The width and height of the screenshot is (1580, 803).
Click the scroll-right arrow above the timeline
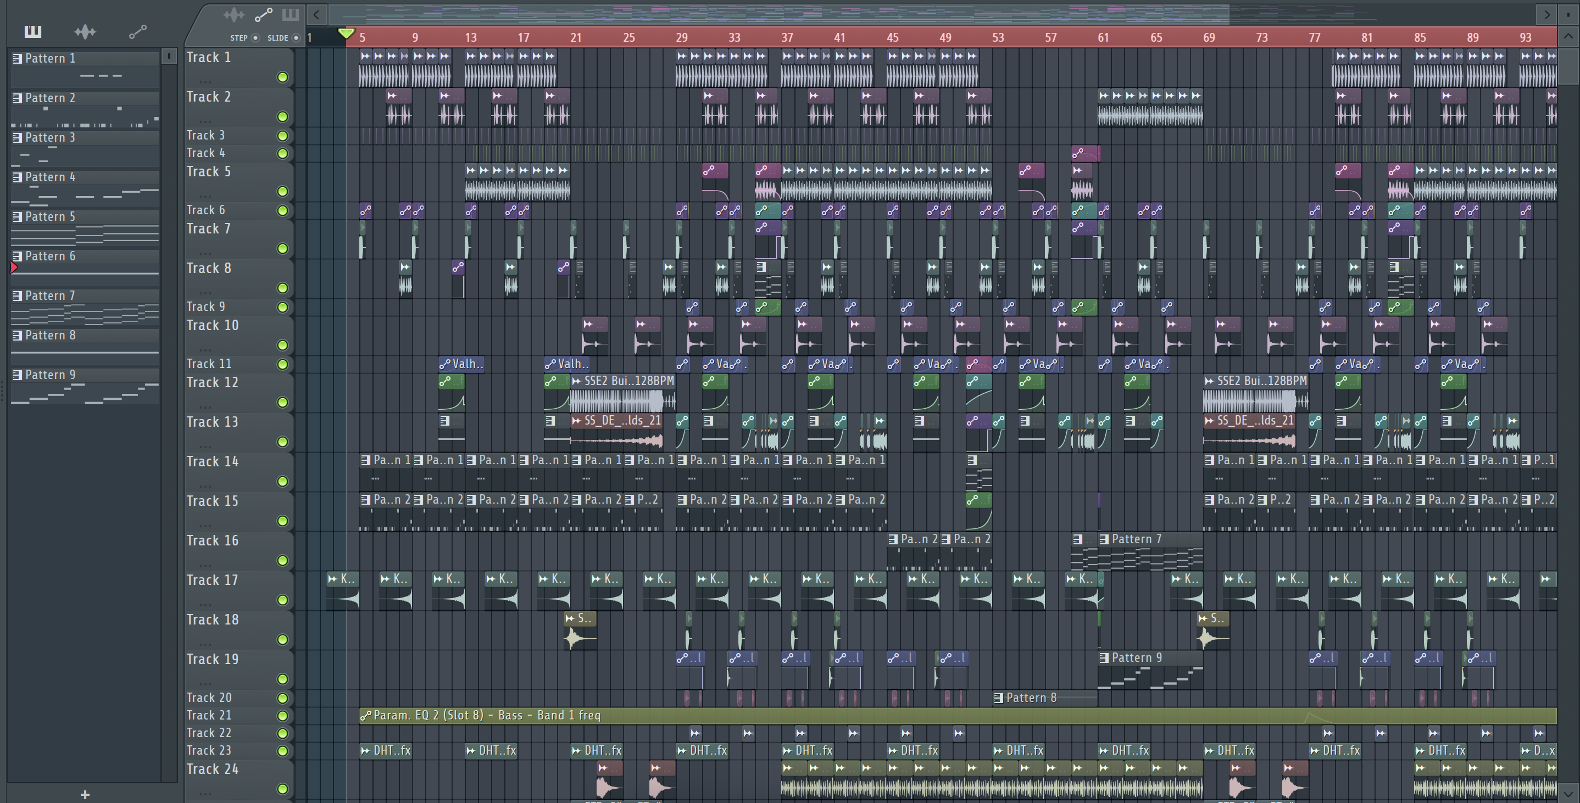pyautogui.click(x=1546, y=14)
